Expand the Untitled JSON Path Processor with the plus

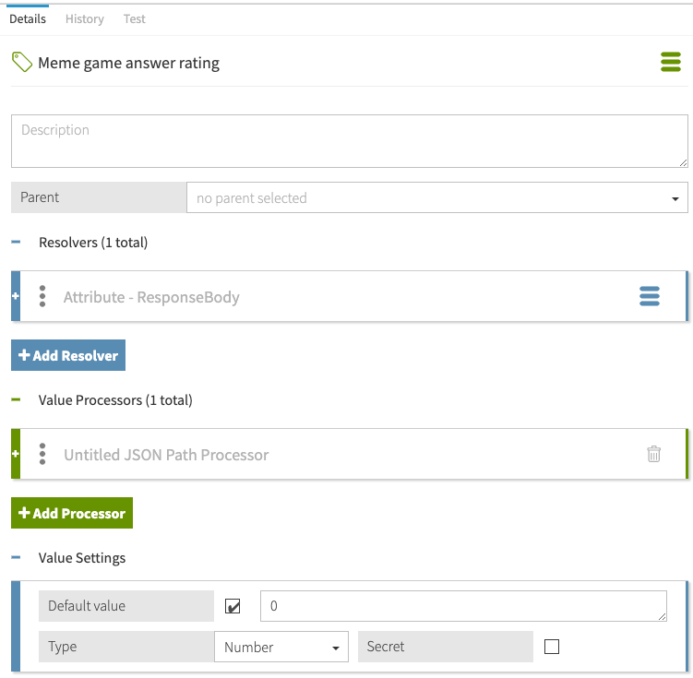pos(16,454)
